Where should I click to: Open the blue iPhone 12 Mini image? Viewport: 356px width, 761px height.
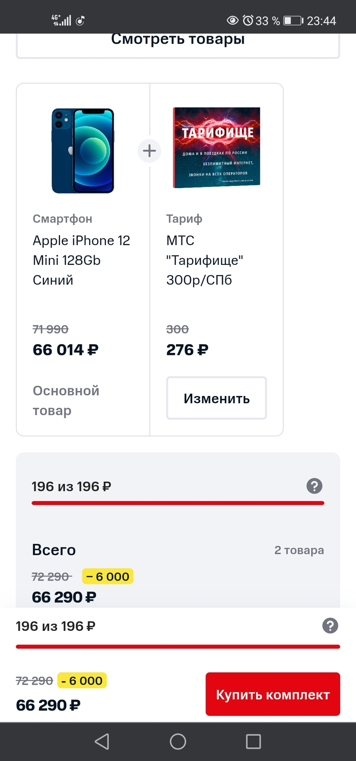(x=82, y=150)
